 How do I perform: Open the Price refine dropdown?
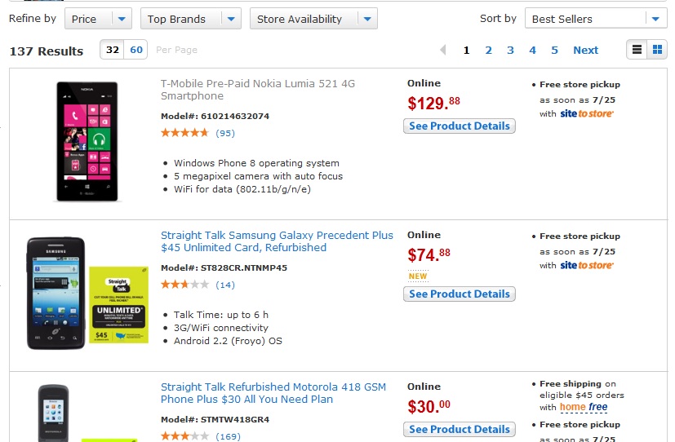(x=98, y=19)
